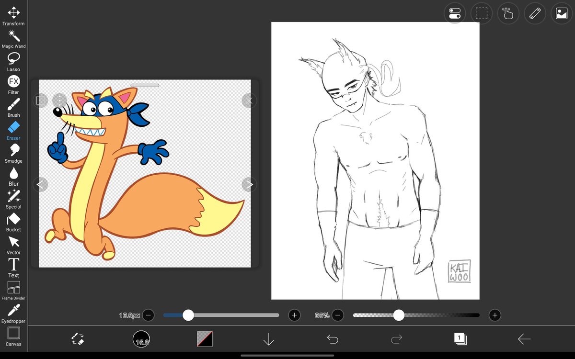Show next reference image
575x359 pixels.
coord(249,184)
